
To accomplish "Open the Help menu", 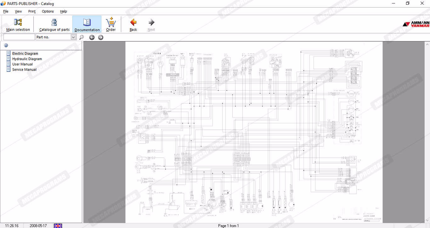I will coord(64,11).
